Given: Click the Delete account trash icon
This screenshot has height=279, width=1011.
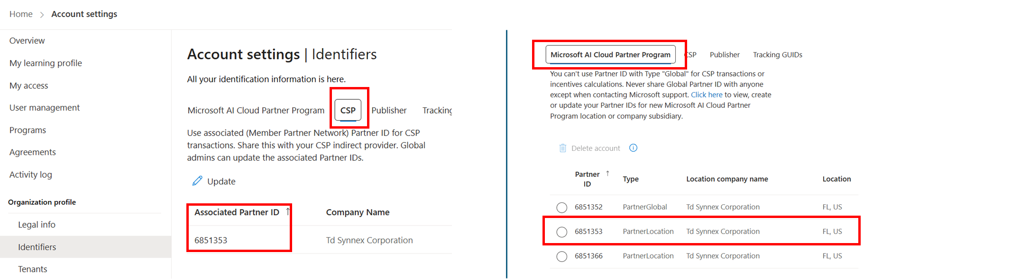Looking at the screenshot, I should click(x=562, y=148).
